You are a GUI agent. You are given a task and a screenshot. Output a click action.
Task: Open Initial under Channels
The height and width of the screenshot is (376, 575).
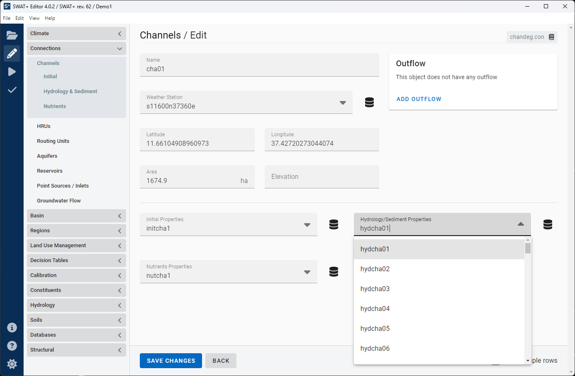tap(50, 77)
